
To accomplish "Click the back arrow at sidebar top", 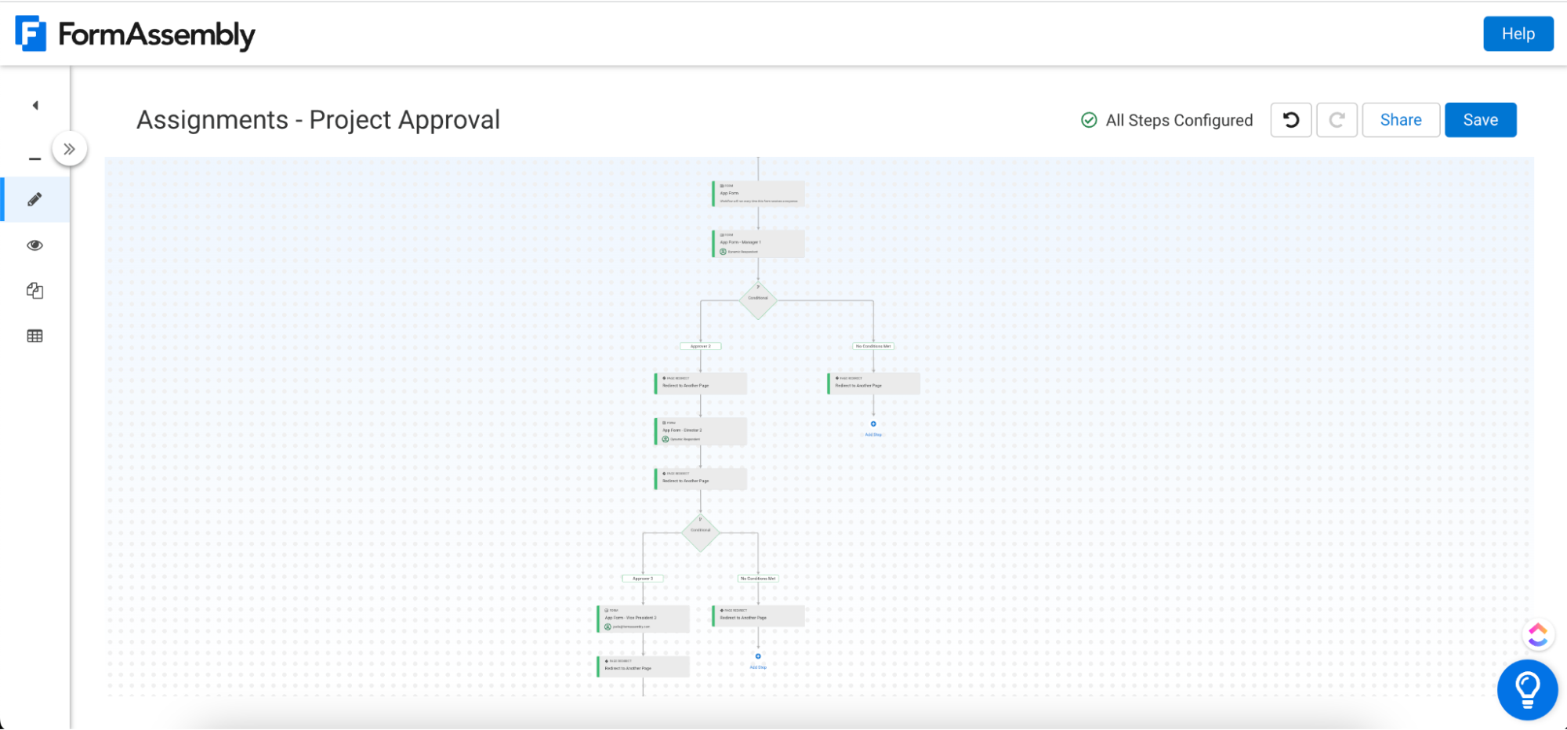I will pos(34,104).
